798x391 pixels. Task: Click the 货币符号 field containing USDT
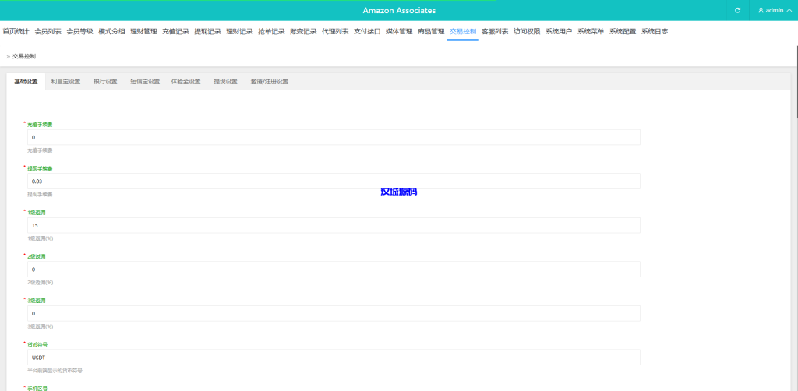pyautogui.click(x=333, y=357)
